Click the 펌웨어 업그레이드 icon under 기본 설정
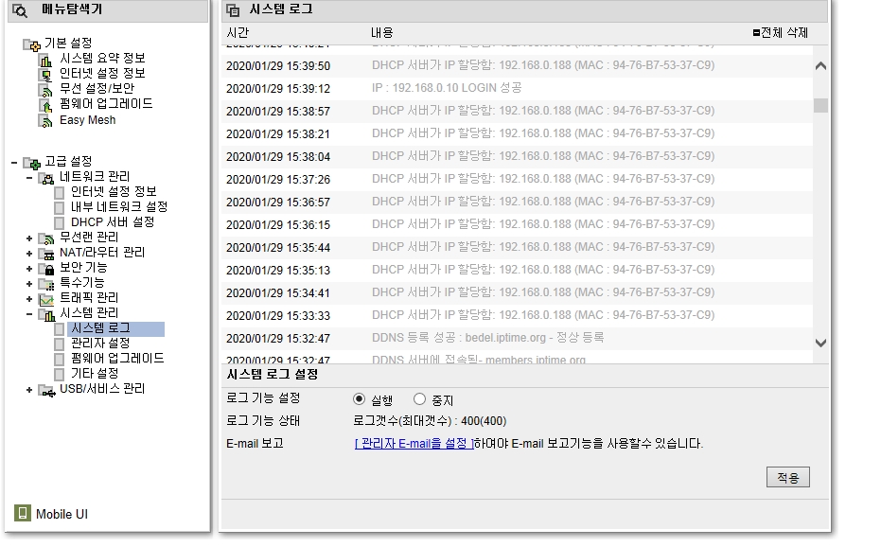Image resolution: width=881 pixels, height=547 pixels. click(46, 105)
